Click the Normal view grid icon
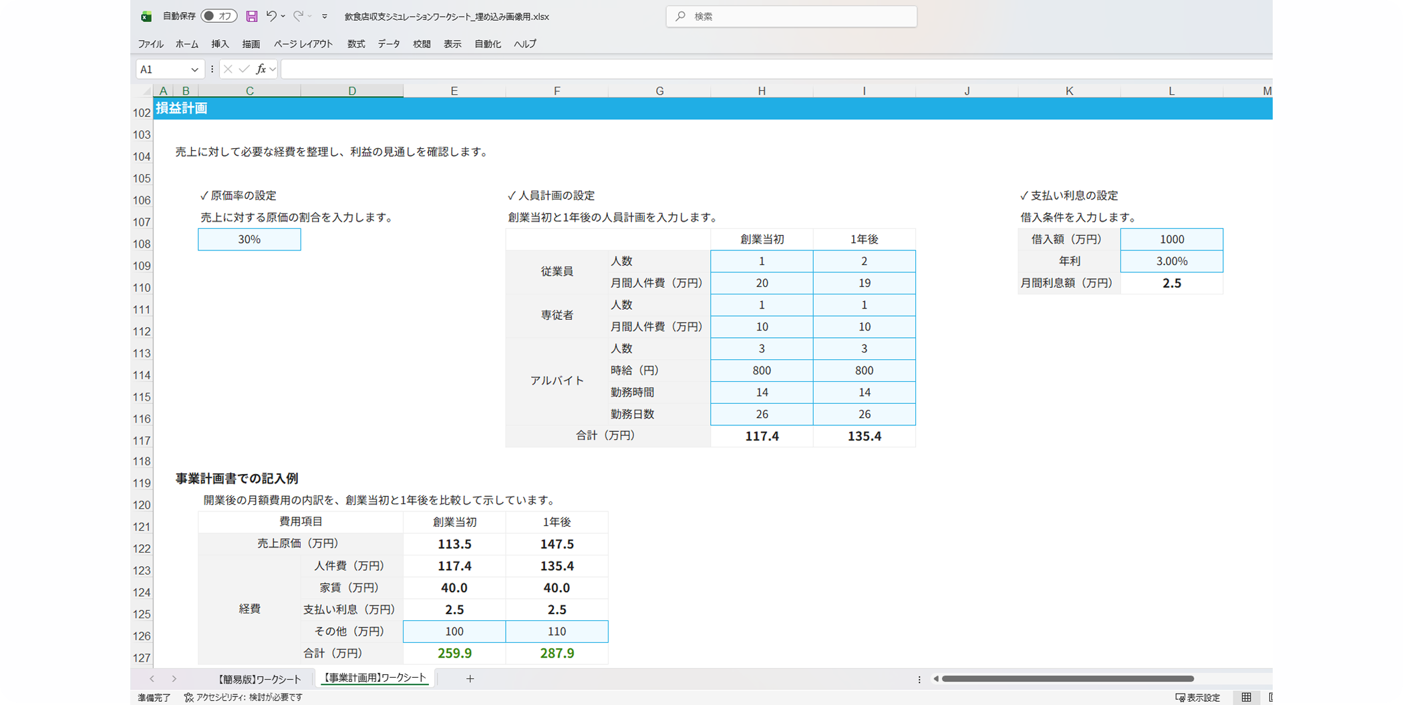The image size is (1403, 705). (x=1246, y=697)
